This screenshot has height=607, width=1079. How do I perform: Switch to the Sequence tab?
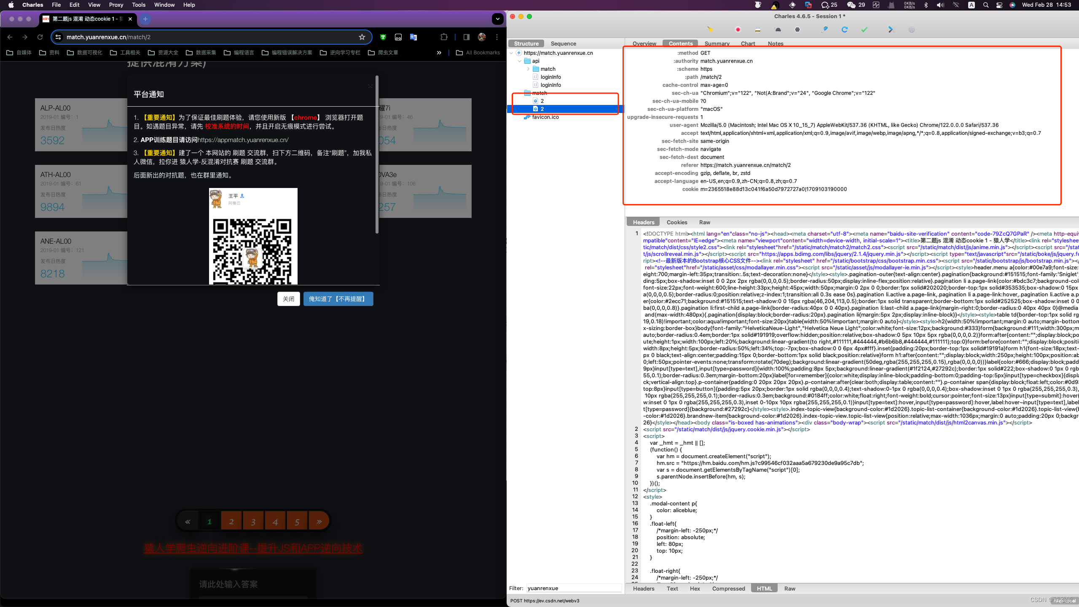pyautogui.click(x=563, y=43)
